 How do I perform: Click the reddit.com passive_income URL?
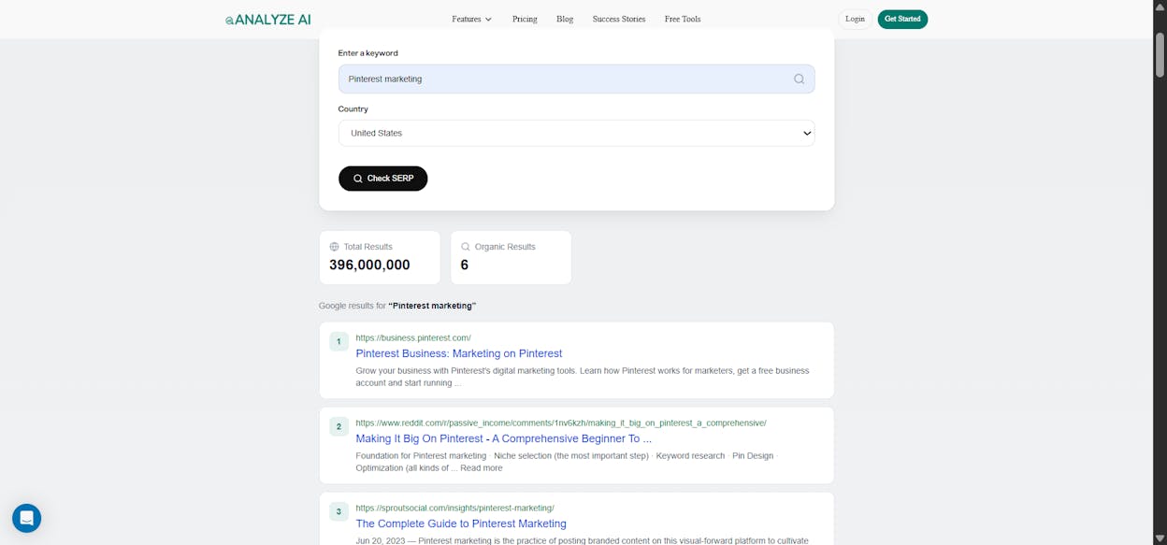[x=561, y=423]
